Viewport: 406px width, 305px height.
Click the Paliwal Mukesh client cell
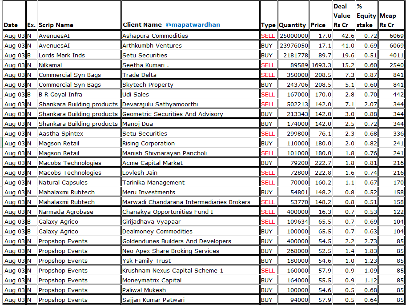click(x=190, y=290)
